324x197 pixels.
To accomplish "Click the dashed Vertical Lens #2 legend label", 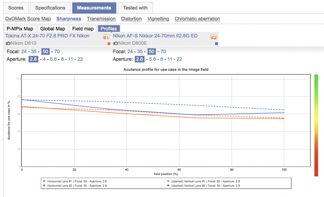I will pyautogui.click(x=206, y=186).
